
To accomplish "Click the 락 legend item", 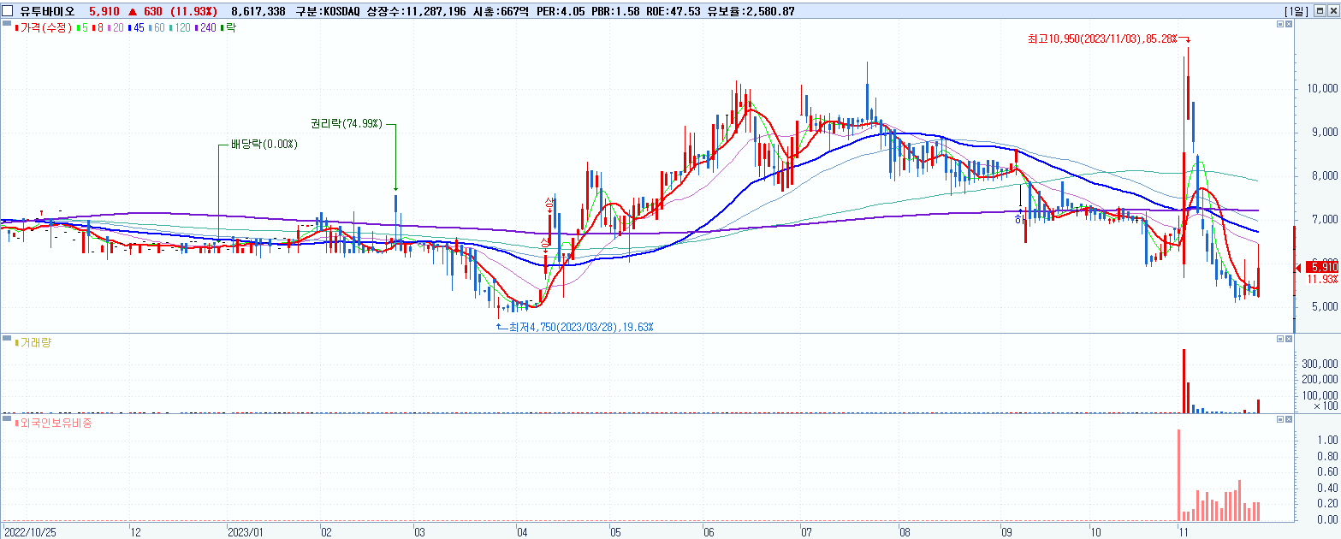I will [x=228, y=28].
